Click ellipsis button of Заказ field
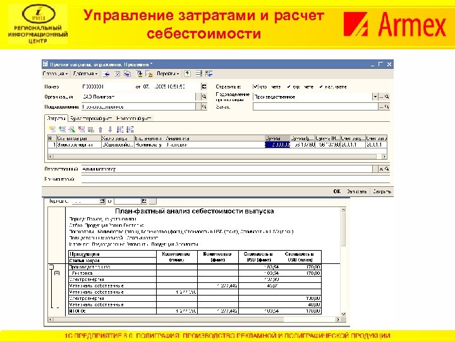The height and width of the screenshot is (341, 455). click(381, 107)
